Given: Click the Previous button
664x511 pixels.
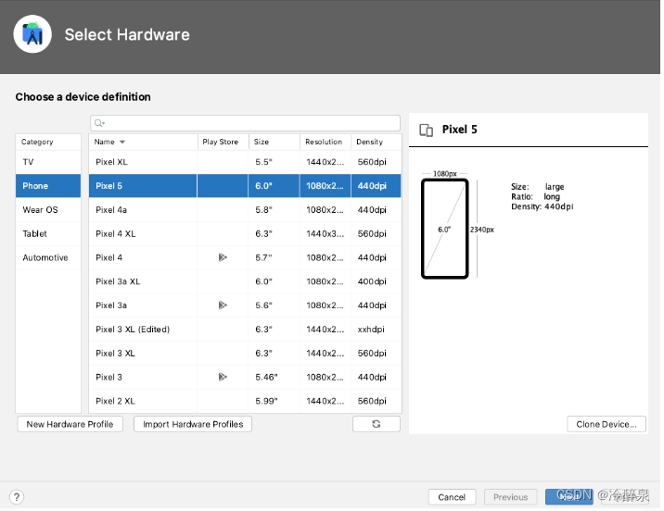Looking at the screenshot, I should (x=511, y=497).
